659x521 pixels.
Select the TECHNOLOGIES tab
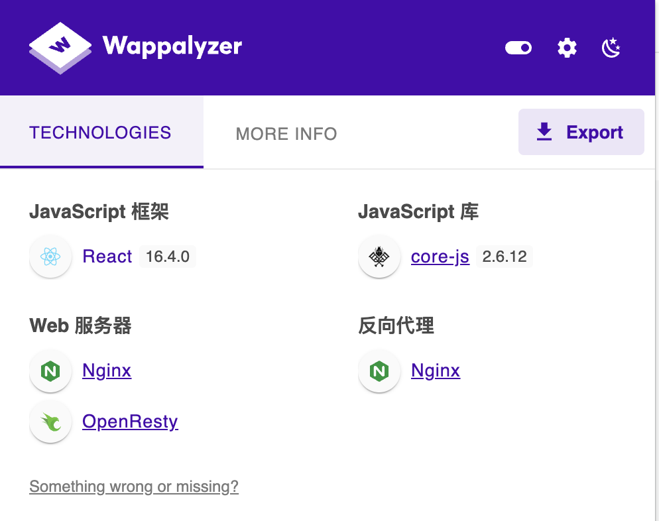[x=101, y=133]
